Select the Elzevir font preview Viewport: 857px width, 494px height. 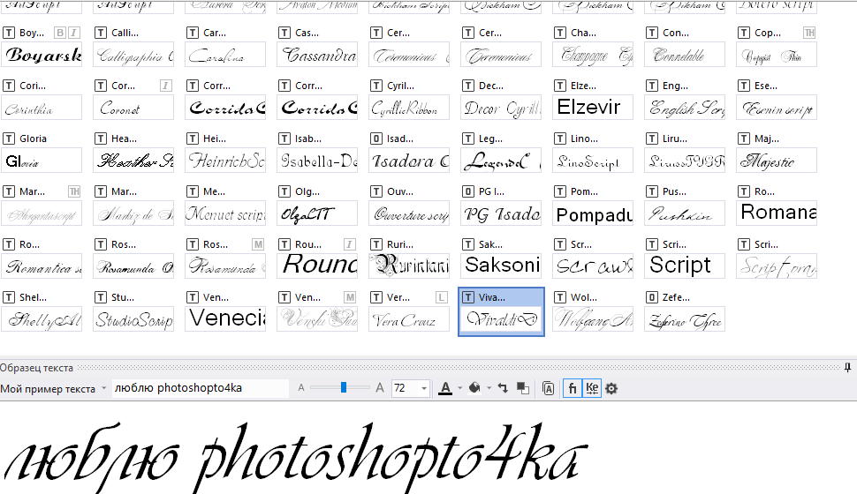594,108
